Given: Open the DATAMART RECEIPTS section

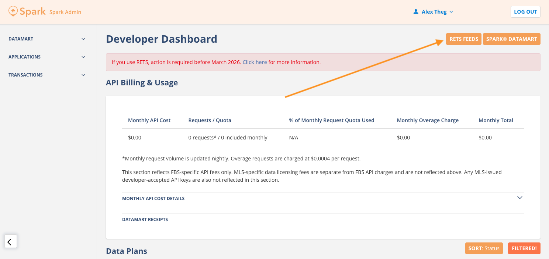Looking at the screenshot, I should [145, 220].
